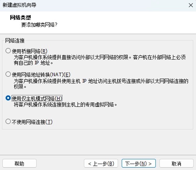Click the 使用仅主机模式网络(H) label text

[37, 99]
